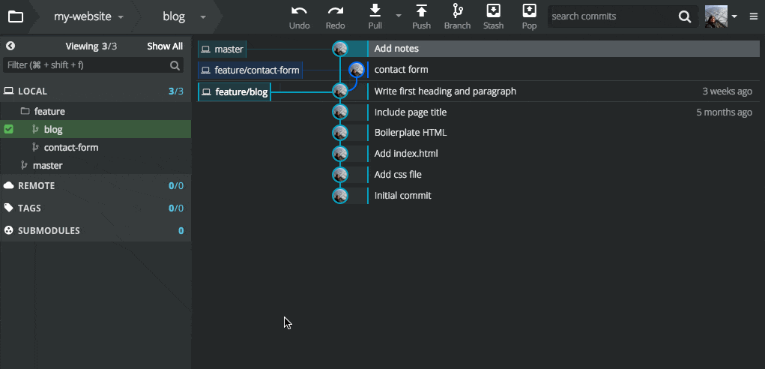Select the master branch in sidebar
This screenshot has height=369, width=765.
coord(96,166)
